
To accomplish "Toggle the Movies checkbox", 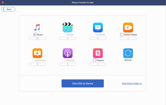I will (x=64, y=35).
